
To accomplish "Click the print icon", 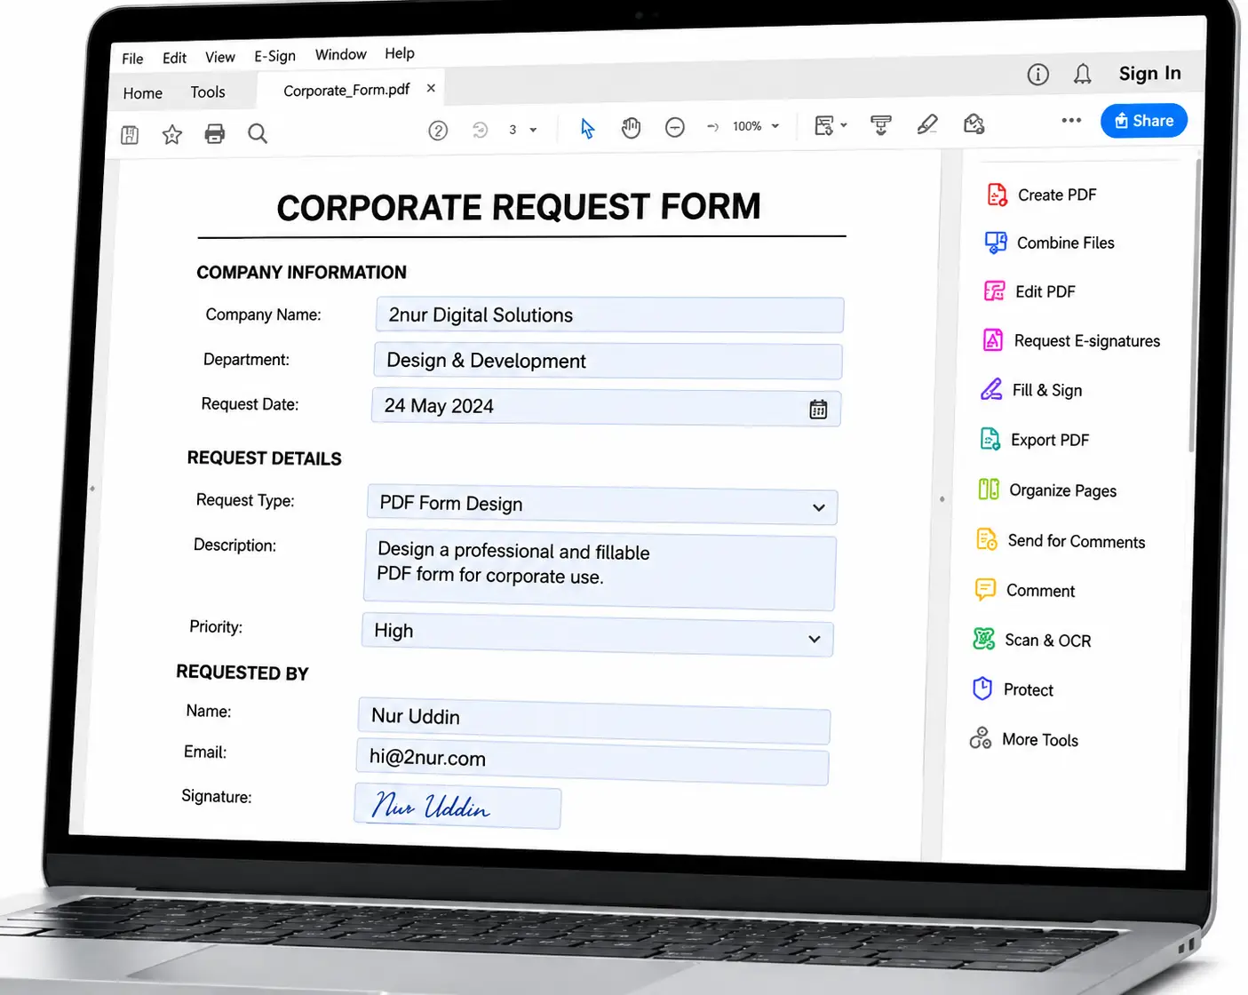I will click(x=215, y=134).
